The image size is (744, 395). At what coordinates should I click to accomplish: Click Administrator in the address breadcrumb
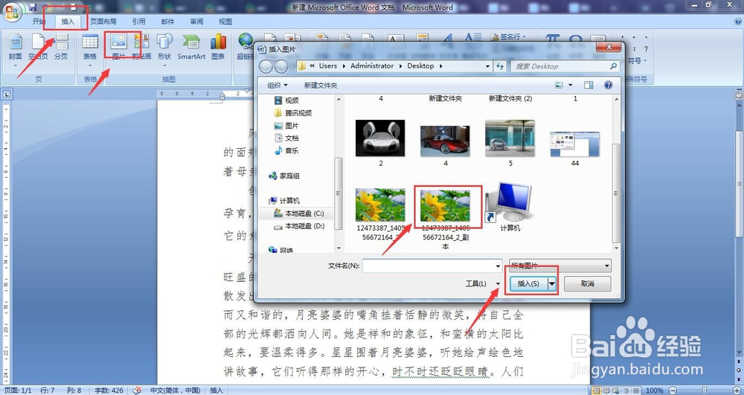click(x=372, y=66)
